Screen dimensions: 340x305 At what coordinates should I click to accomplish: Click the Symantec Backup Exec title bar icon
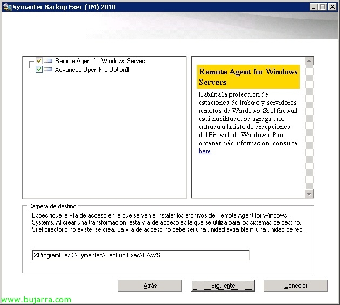(x=7, y=7)
